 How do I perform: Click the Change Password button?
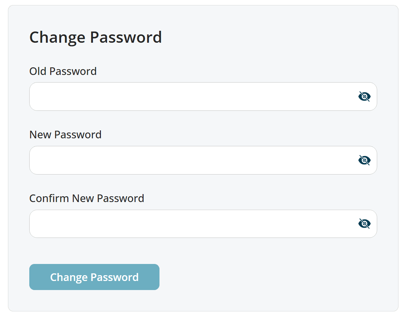pos(94,277)
